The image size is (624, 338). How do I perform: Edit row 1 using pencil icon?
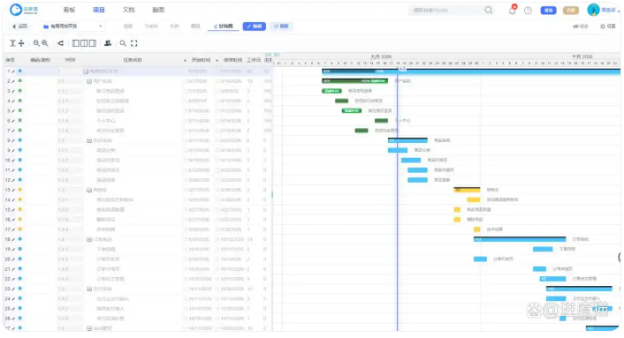click(13, 71)
